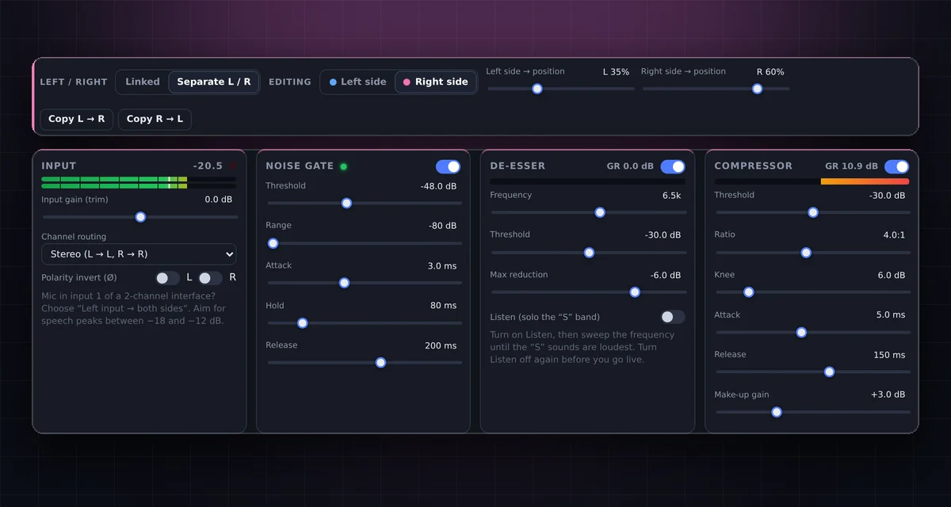Image resolution: width=951 pixels, height=507 pixels.
Task: Click the De-esser Threshold slider handle
Action: [589, 253]
